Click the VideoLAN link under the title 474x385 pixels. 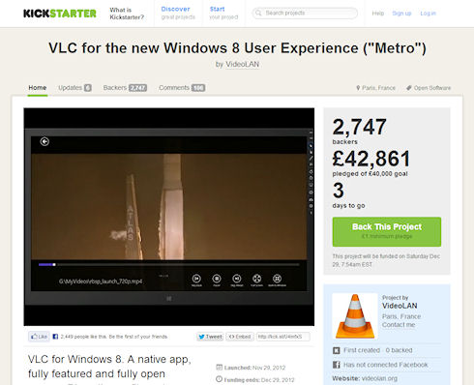click(x=242, y=64)
